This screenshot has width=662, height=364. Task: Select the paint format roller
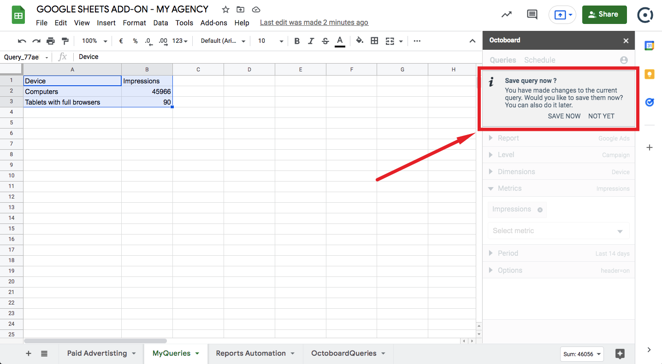[x=65, y=41]
